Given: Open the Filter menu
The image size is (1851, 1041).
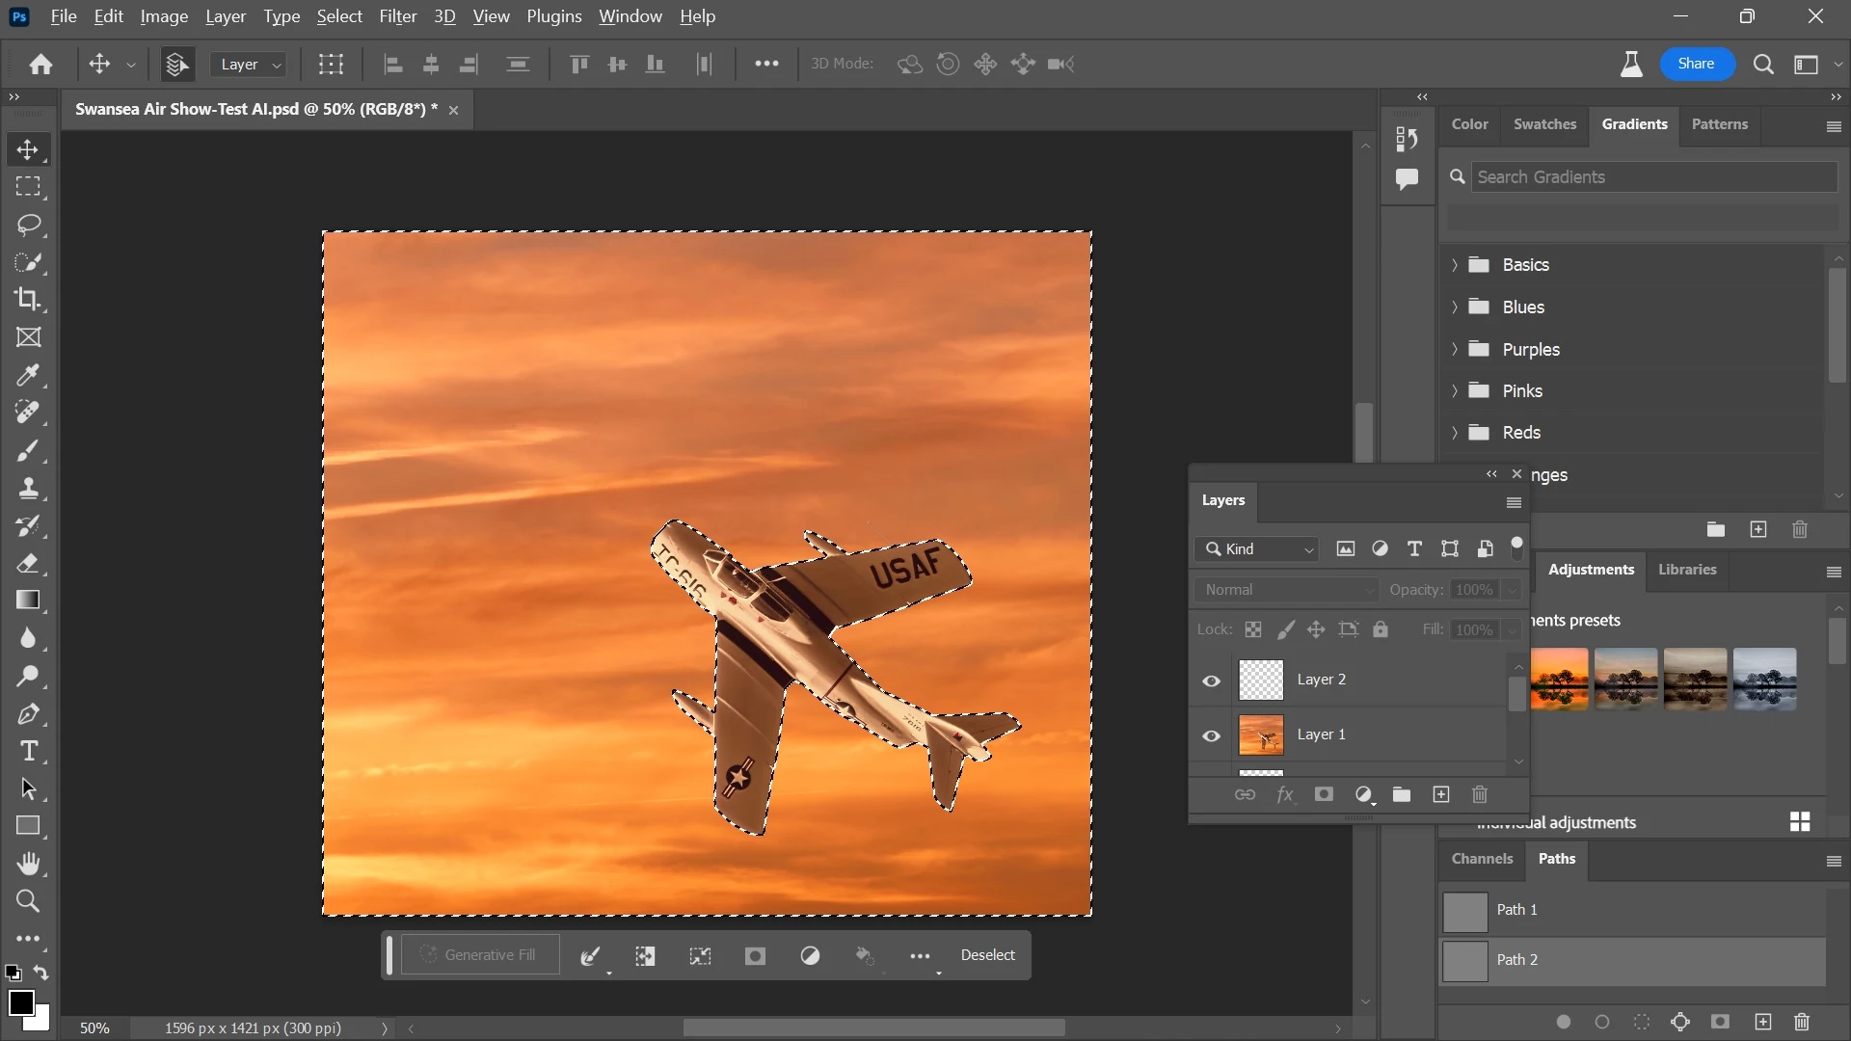Looking at the screenshot, I should (x=397, y=16).
